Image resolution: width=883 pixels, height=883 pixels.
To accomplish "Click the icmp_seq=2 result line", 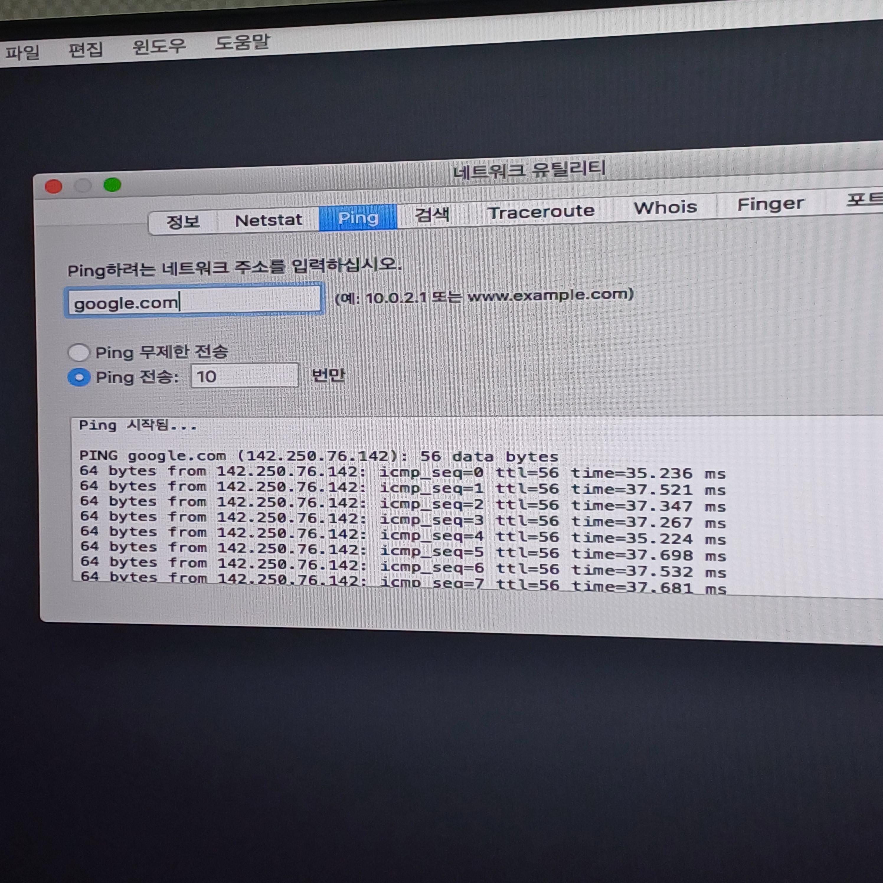I will point(403,504).
